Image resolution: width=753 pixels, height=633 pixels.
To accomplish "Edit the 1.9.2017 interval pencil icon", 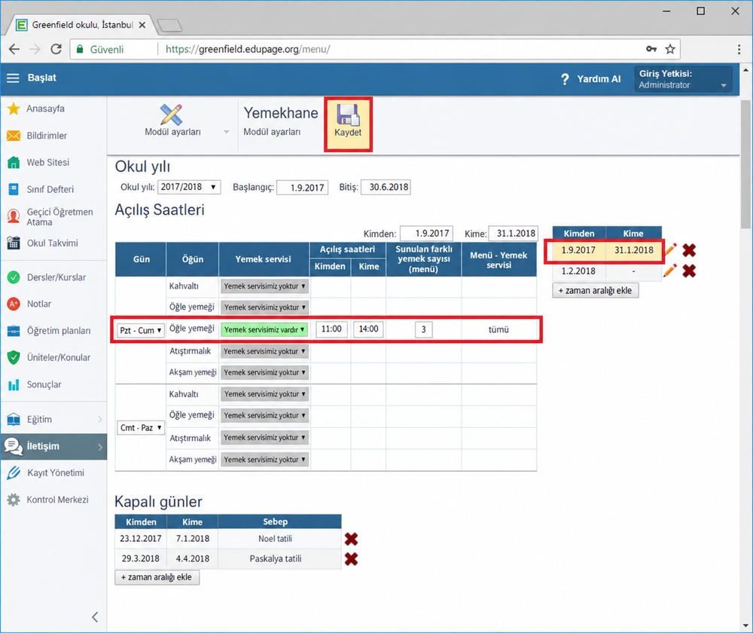I will 670,250.
